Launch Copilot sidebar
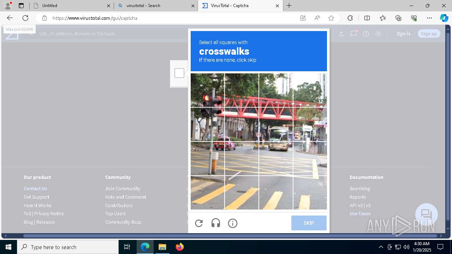Viewport: 452px width, 254px height. tap(444, 18)
